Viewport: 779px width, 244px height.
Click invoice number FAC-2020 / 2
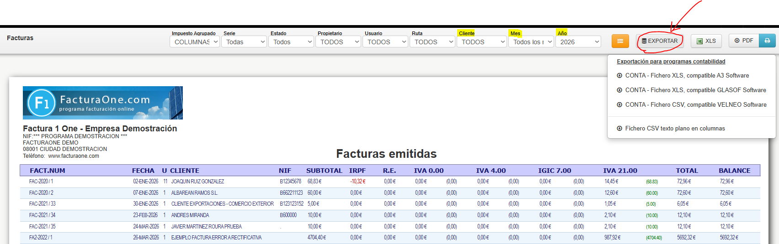[x=41, y=193]
